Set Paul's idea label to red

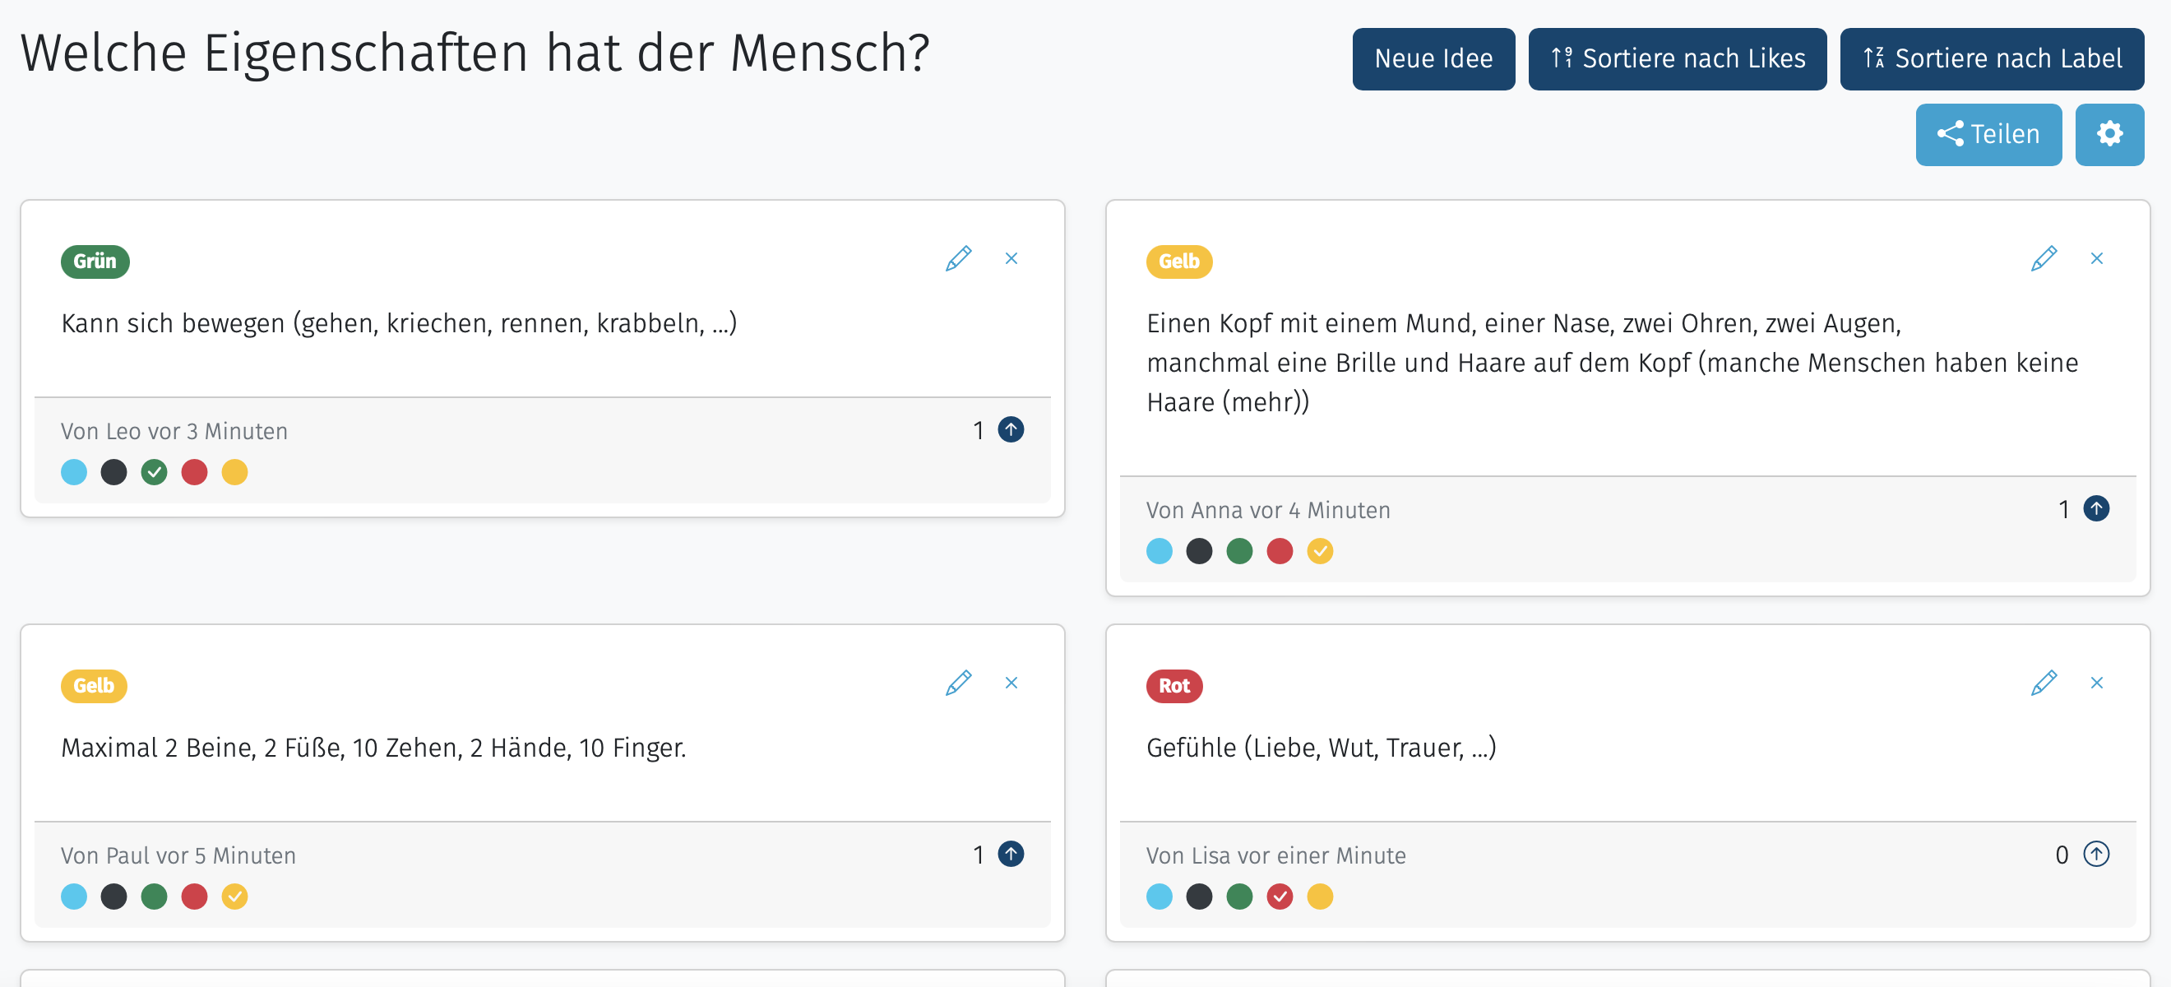pos(195,897)
